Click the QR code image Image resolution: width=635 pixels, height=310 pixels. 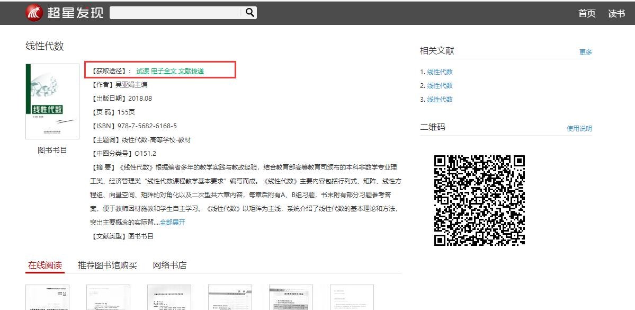(x=479, y=200)
